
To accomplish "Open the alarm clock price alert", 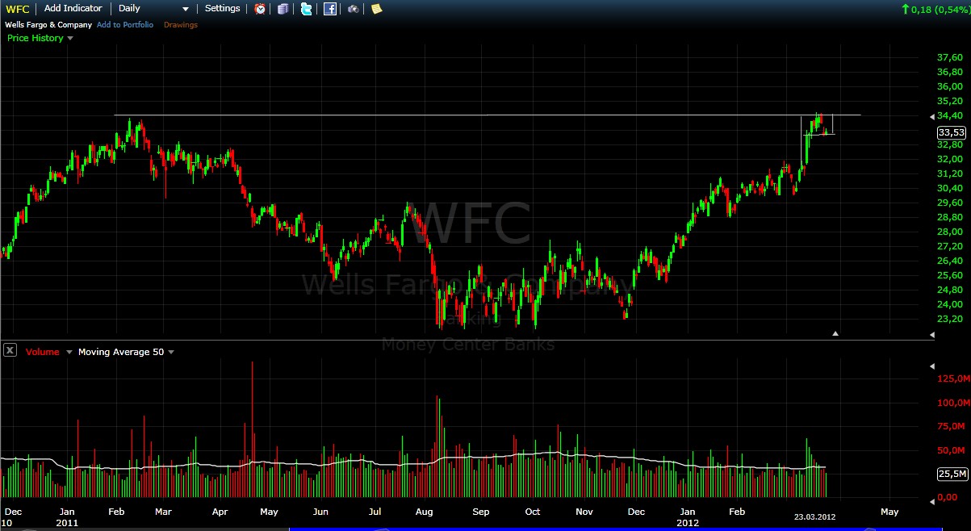I will click(260, 9).
